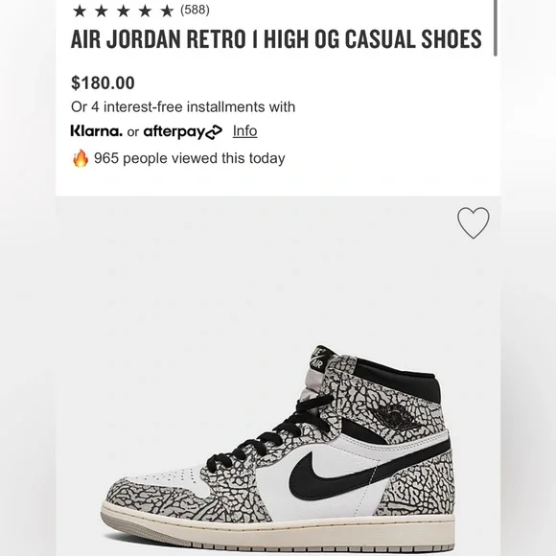The width and height of the screenshot is (556, 556).
Task: Select the Air Jordan Retro 1 product title
Action: (276, 39)
